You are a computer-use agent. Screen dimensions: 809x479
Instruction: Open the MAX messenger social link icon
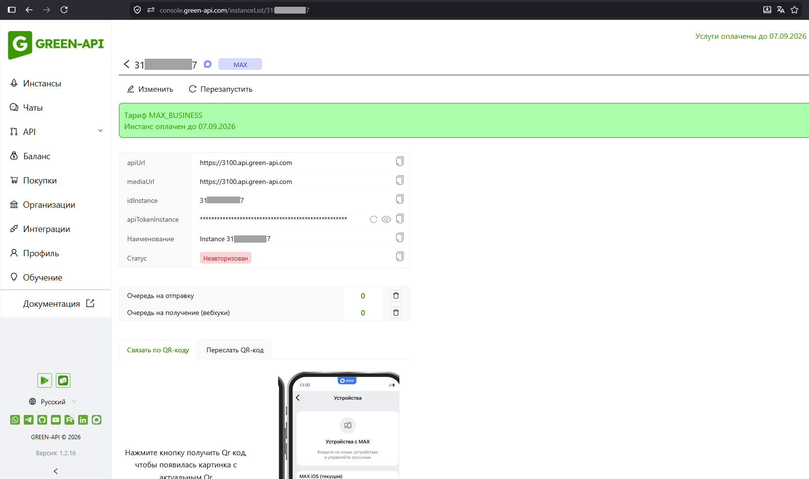pyautogui.click(x=97, y=420)
